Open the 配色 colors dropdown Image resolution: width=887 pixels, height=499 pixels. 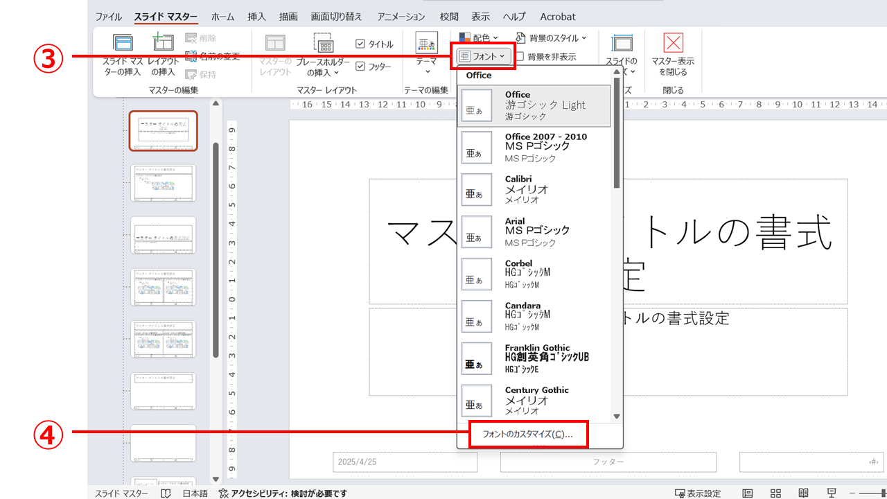point(478,38)
